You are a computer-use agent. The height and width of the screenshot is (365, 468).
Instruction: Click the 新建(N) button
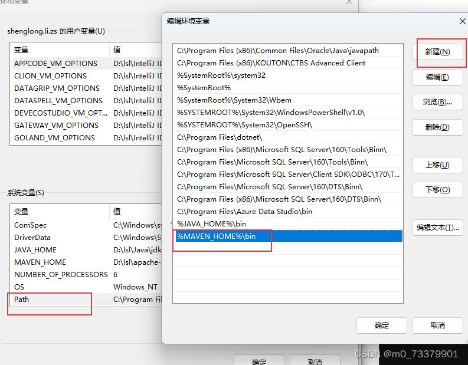click(437, 52)
